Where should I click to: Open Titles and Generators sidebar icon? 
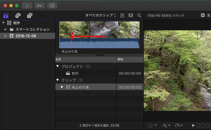[30, 15]
